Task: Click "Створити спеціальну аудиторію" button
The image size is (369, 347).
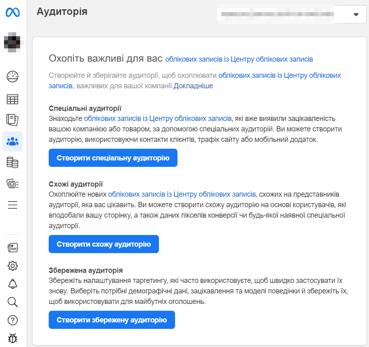Action: click(x=113, y=158)
